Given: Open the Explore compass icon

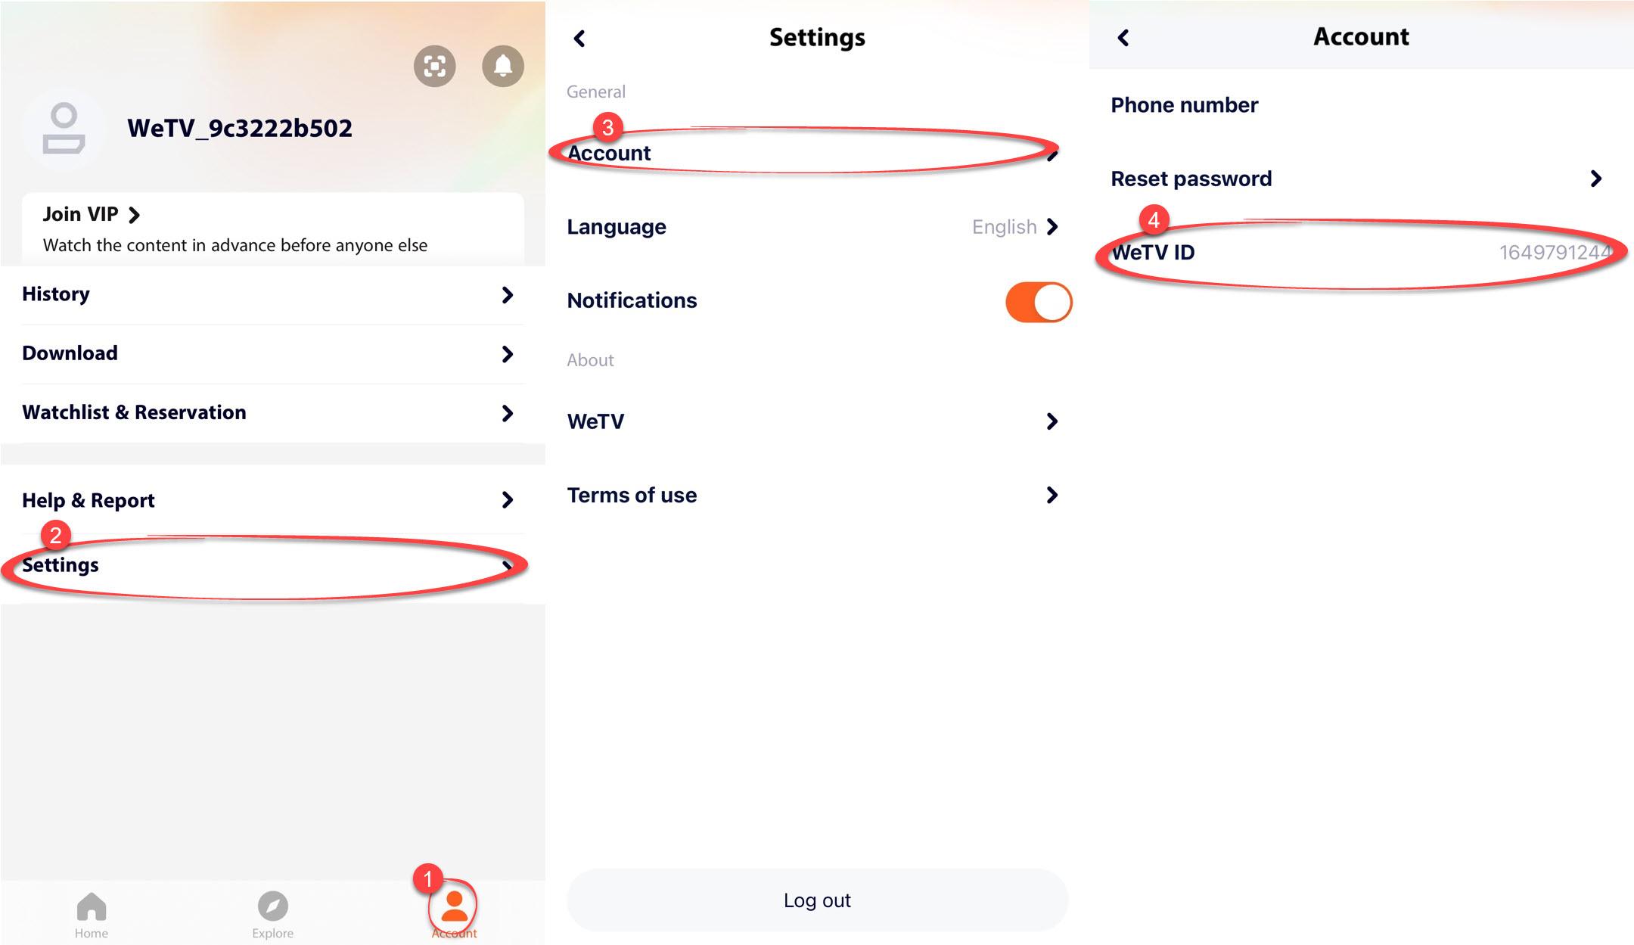Looking at the screenshot, I should [272, 906].
